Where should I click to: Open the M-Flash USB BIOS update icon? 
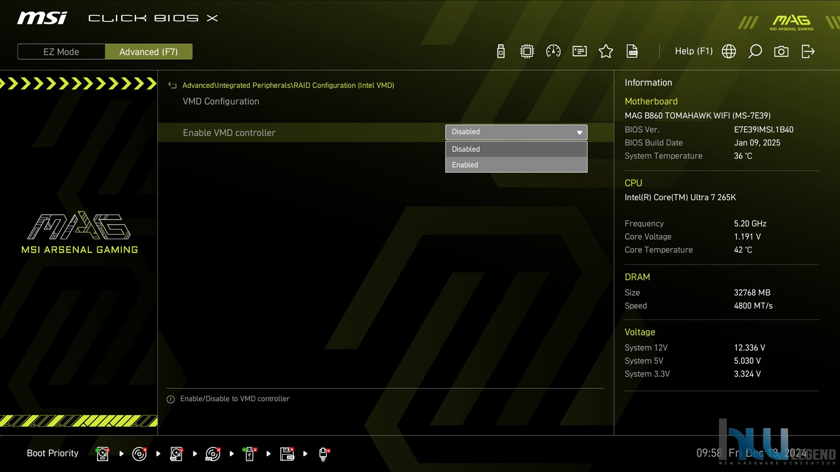[x=500, y=51]
